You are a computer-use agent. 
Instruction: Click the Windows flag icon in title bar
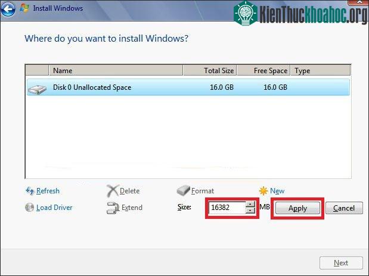24,8
